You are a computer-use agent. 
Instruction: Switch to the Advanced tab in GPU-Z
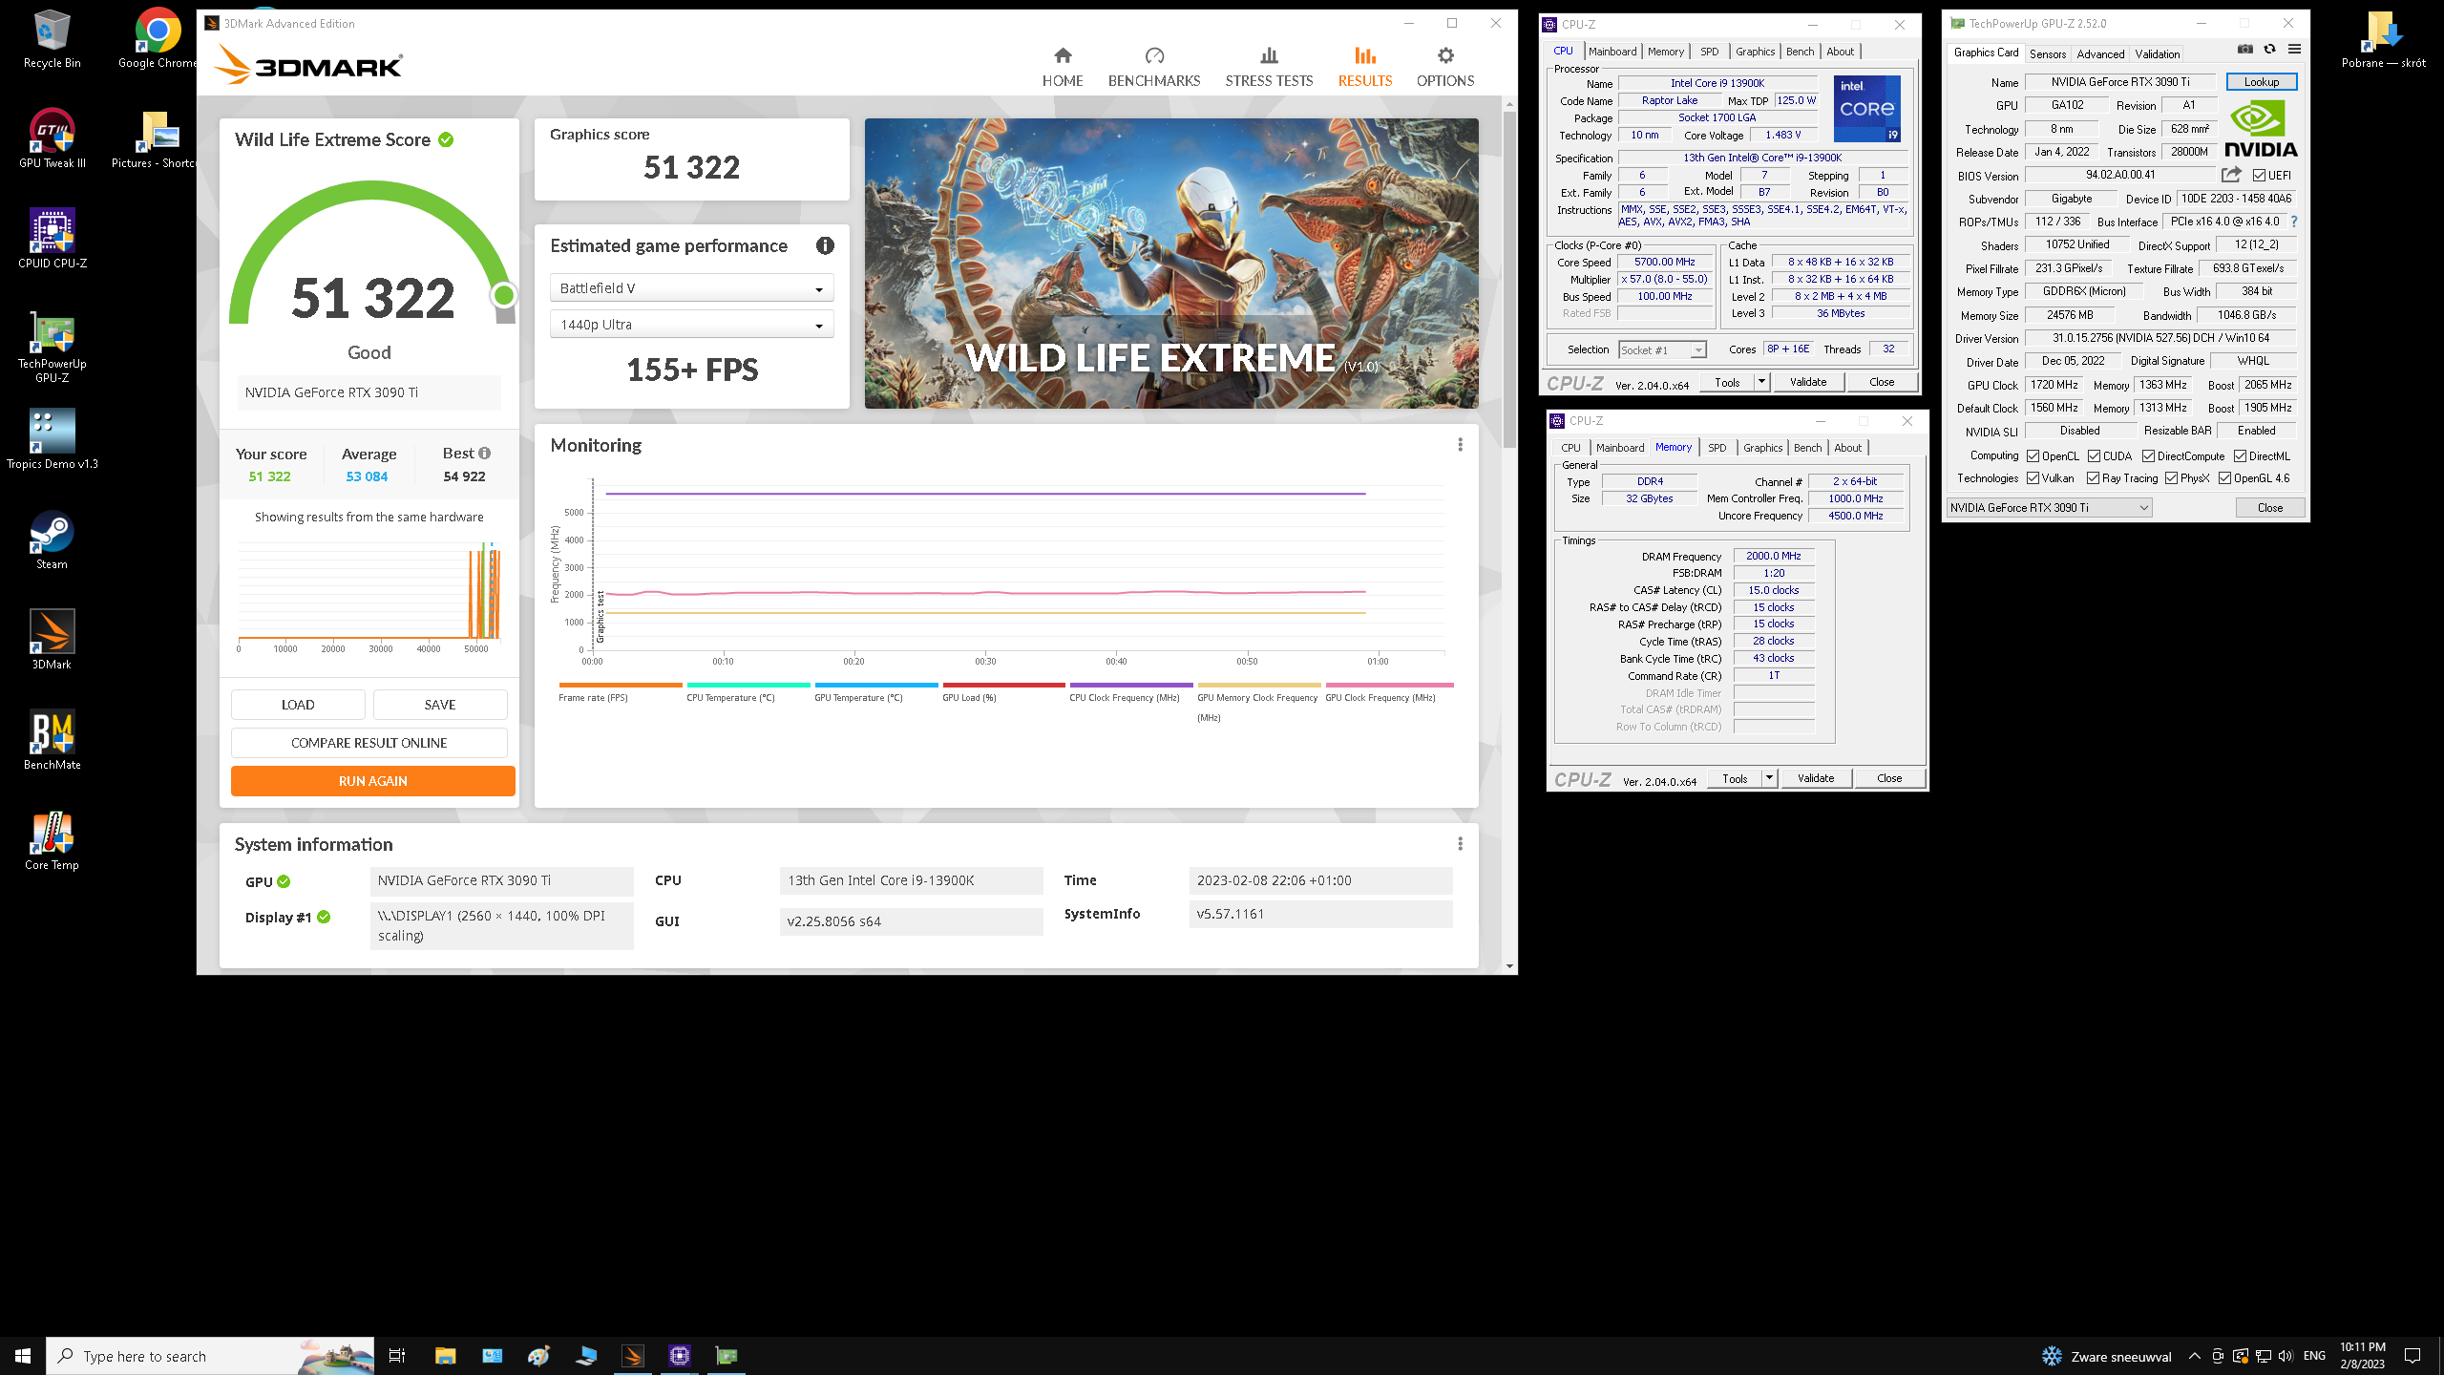pos(2100,54)
